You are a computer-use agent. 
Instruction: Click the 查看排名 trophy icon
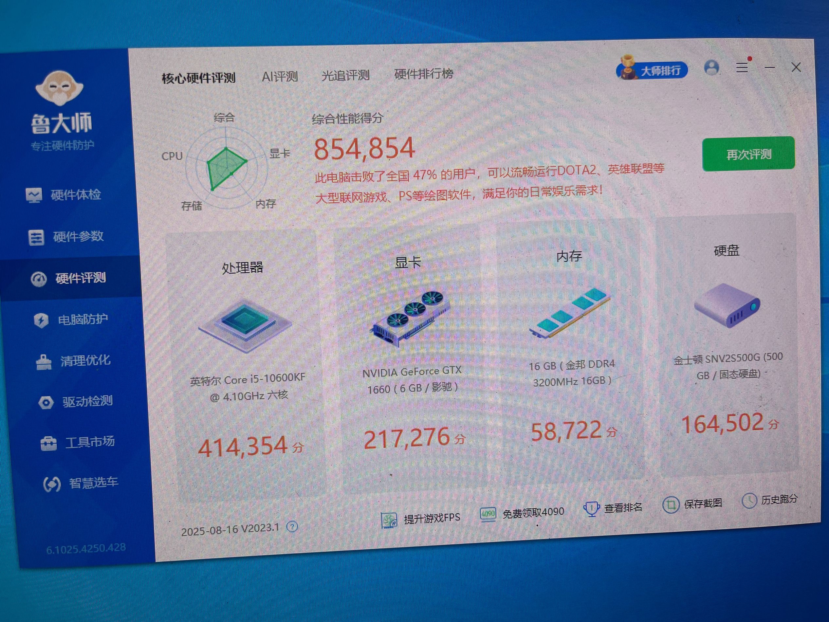point(591,509)
